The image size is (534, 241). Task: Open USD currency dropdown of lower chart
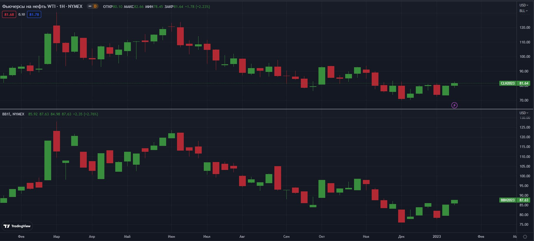[x=524, y=113]
